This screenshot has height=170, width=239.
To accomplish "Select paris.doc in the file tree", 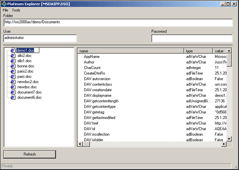I will pos(25,77).
